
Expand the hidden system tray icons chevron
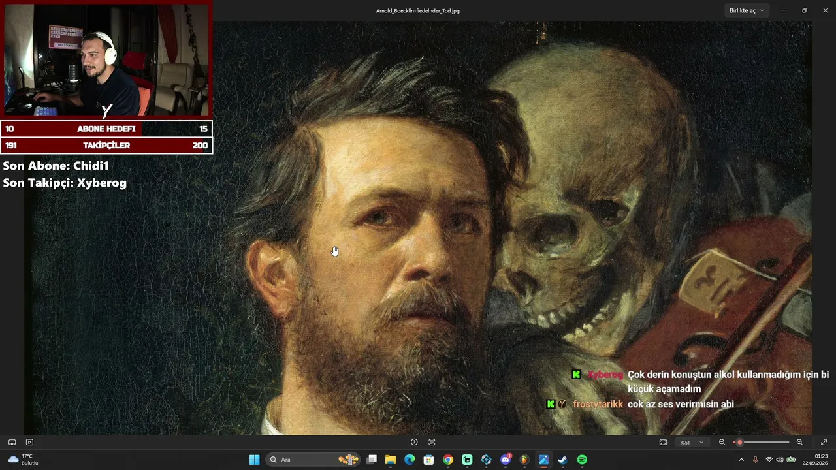(x=741, y=460)
